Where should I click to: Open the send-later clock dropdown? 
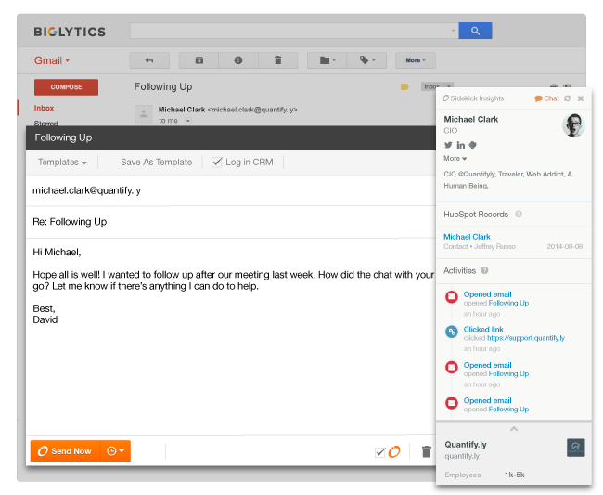115,451
